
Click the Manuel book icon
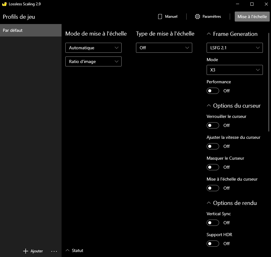click(x=160, y=17)
